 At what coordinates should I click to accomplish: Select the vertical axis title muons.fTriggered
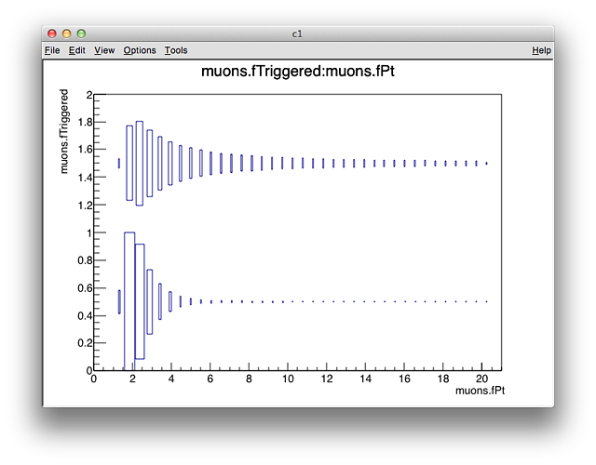pyautogui.click(x=64, y=131)
